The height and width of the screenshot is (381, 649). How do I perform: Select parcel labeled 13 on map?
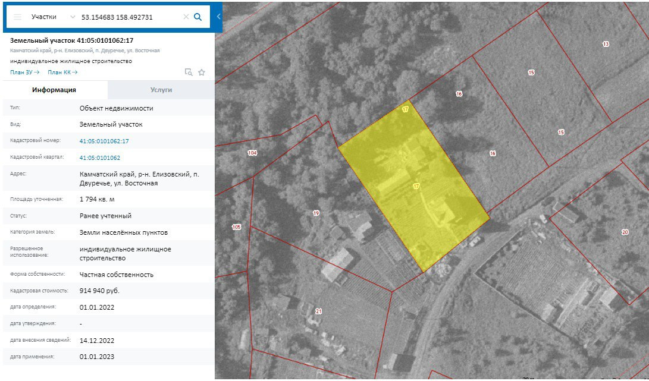coord(606,44)
